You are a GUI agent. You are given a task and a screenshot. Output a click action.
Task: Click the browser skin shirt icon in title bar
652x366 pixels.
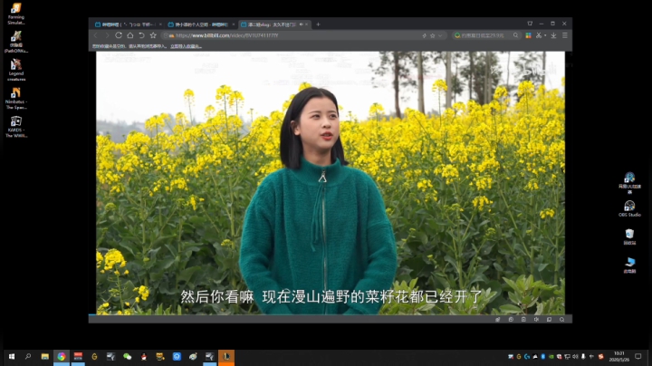point(530,24)
